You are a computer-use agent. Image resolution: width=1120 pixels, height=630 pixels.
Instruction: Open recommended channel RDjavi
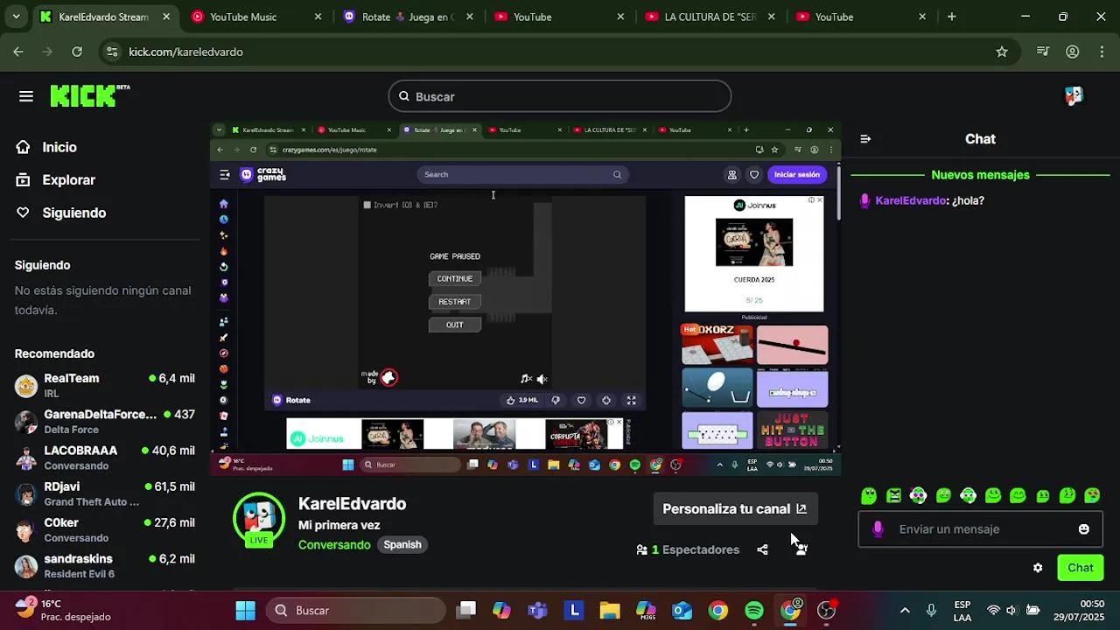(105, 493)
